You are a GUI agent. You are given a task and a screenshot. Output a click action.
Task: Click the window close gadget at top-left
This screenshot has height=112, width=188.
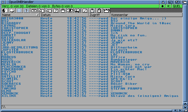click(3, 2)
